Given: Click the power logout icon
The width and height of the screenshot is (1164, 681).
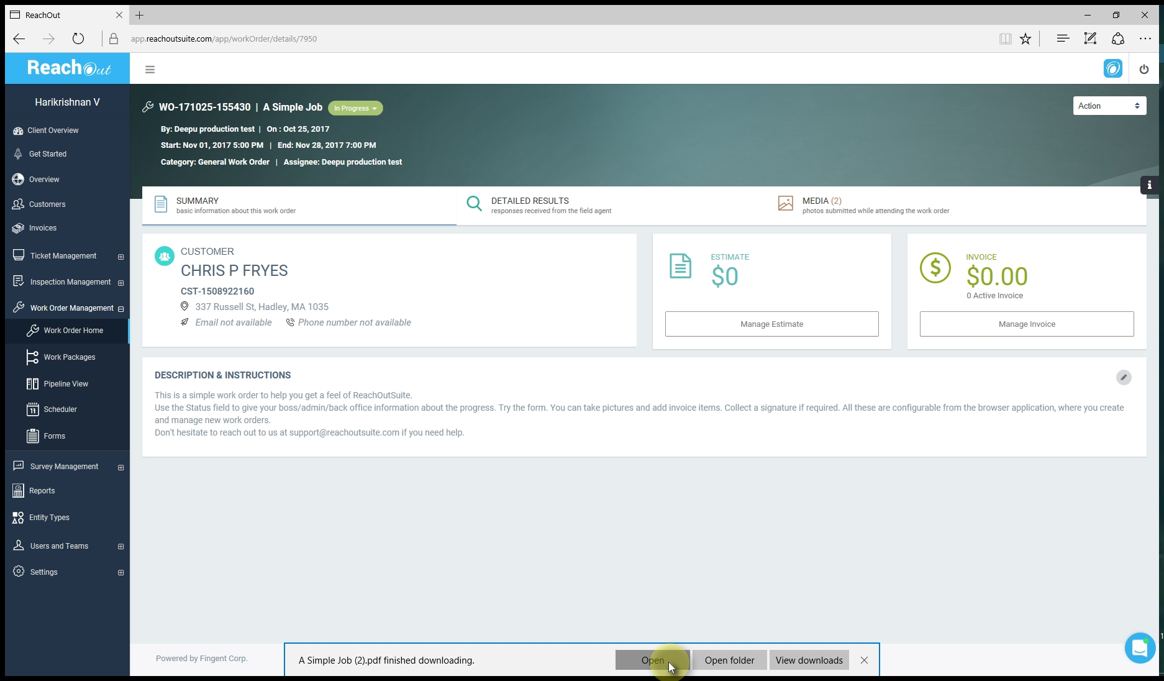Looking at the screenshot, I should [x=1144, y=69].
